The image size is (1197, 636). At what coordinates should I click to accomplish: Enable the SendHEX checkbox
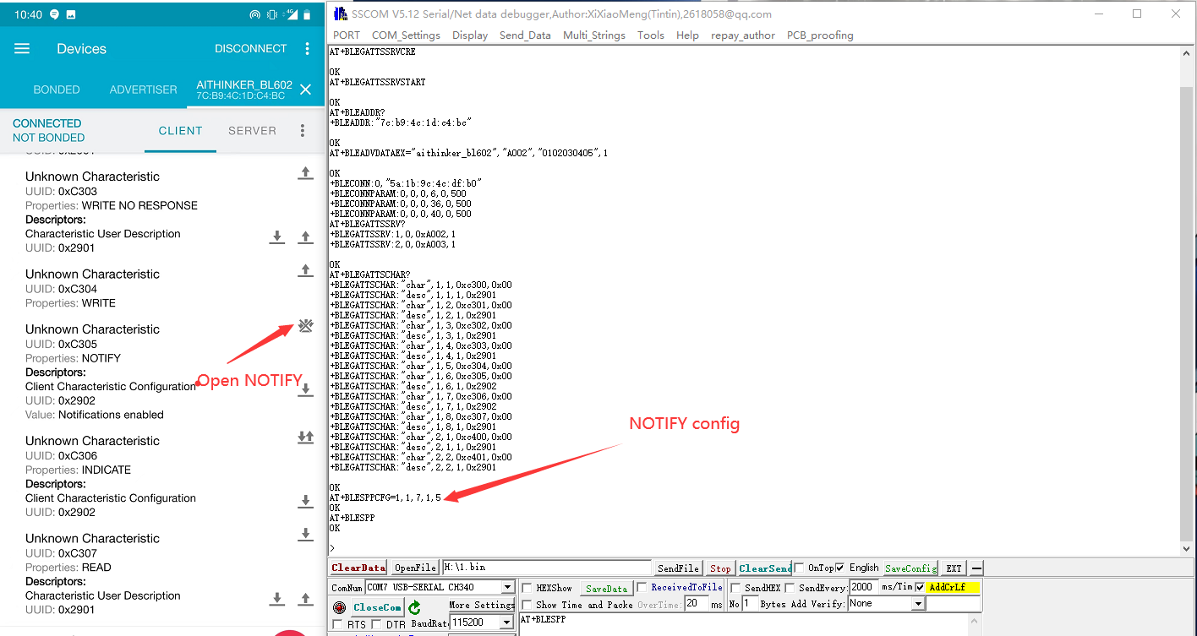click(735, 588)
